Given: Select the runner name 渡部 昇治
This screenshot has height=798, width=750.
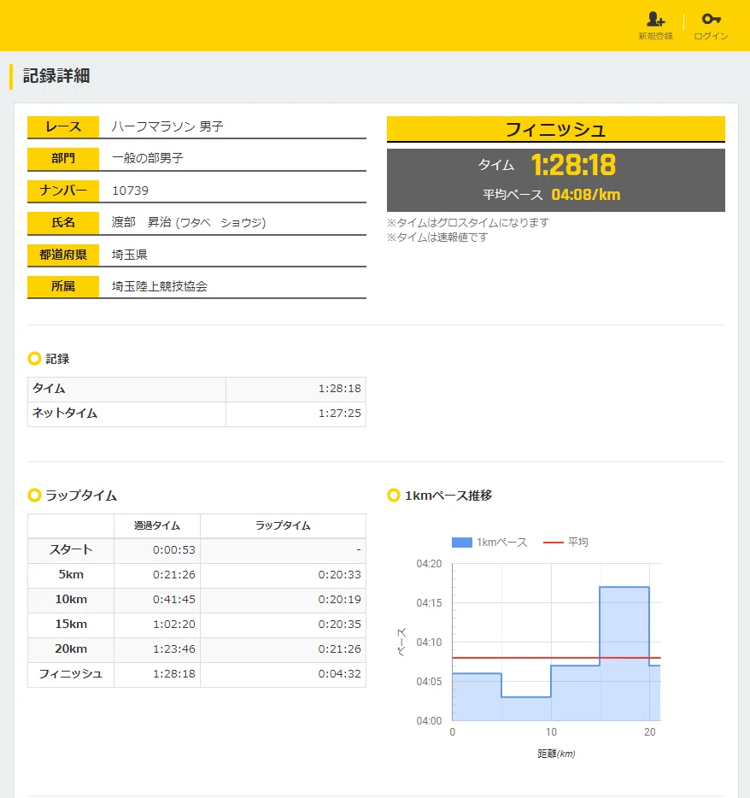Looking at the screenshot, I should click(x=142, y=222).
